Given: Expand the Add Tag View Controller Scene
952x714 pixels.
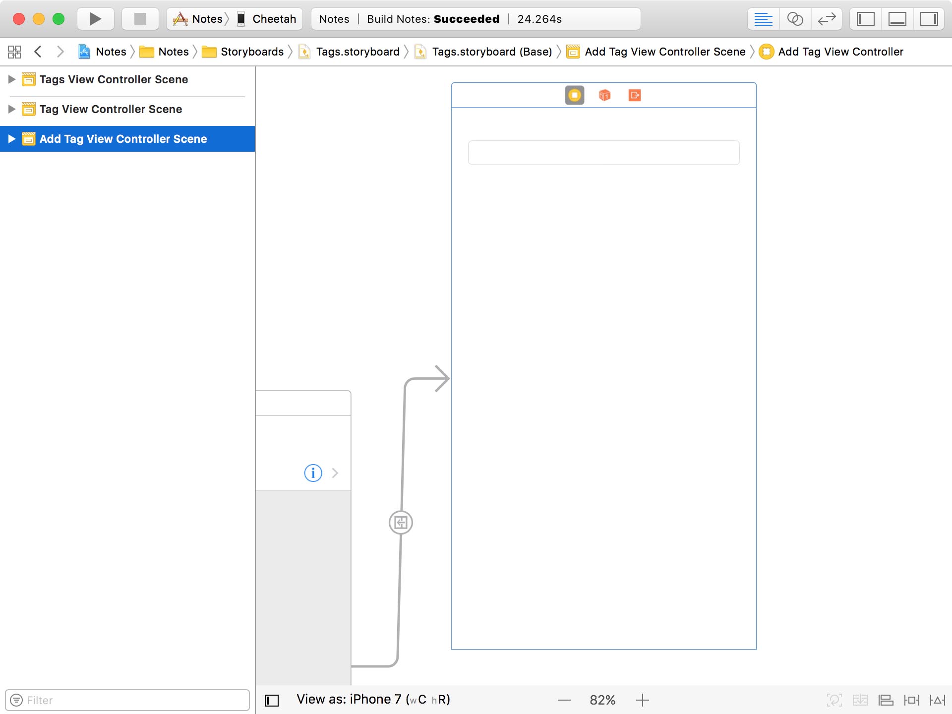Looking at the screenshot, I should (12, 139).
